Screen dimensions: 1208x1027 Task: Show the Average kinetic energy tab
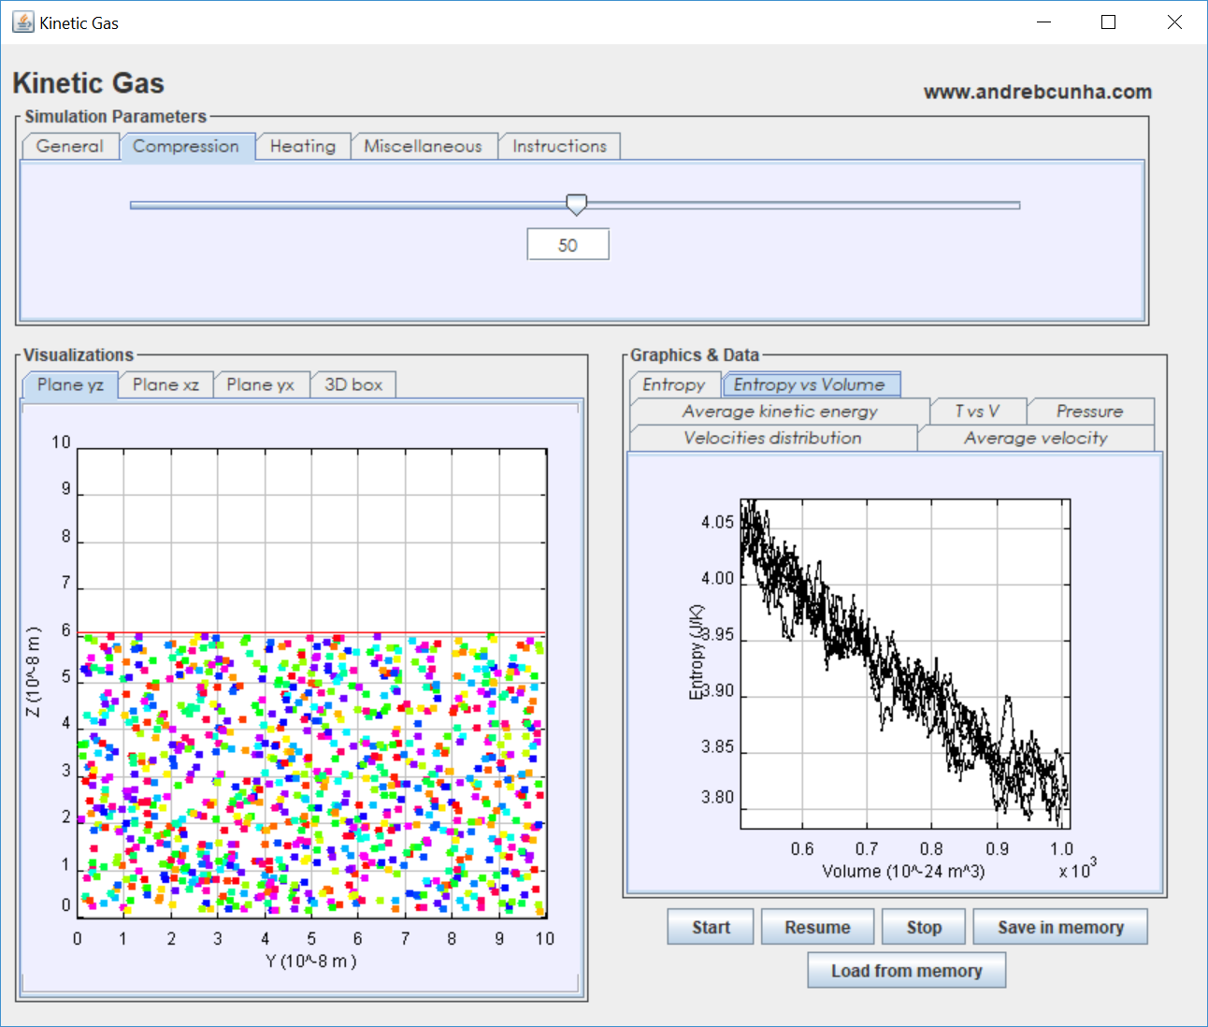(780, 412)
